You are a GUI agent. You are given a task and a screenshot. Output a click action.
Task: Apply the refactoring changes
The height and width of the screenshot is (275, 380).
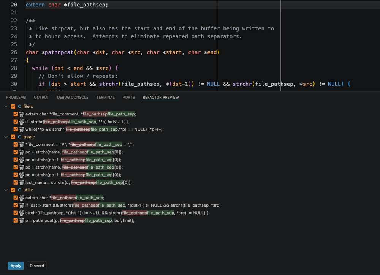click(x=16, y=266)
